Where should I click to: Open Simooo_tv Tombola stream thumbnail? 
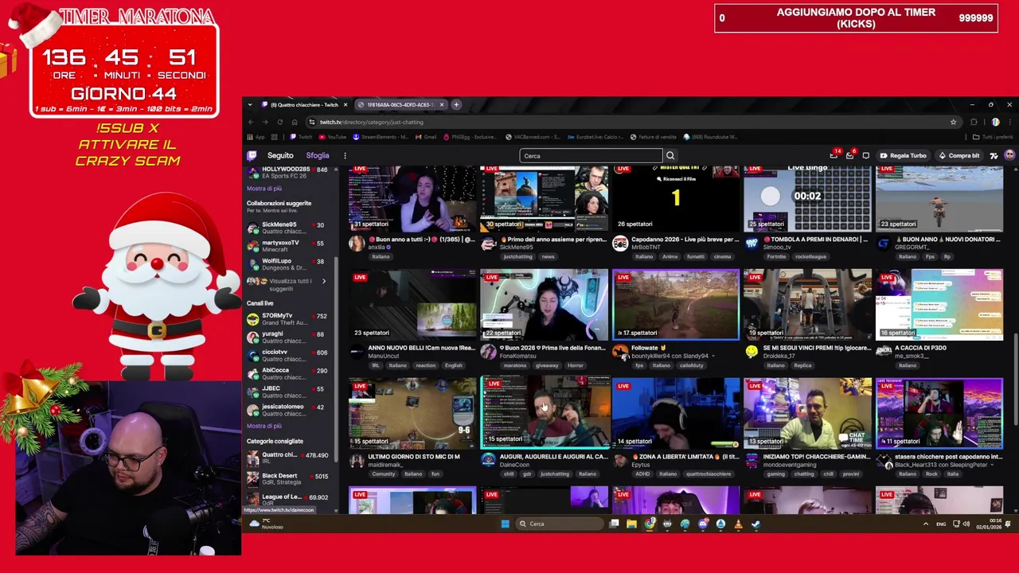coord(807,198)
